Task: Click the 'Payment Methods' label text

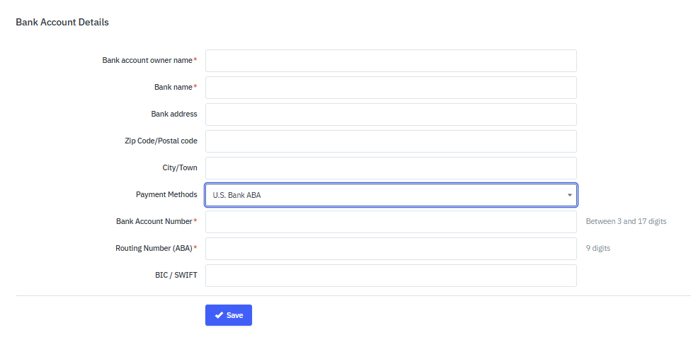Action: tap(166, 194)
